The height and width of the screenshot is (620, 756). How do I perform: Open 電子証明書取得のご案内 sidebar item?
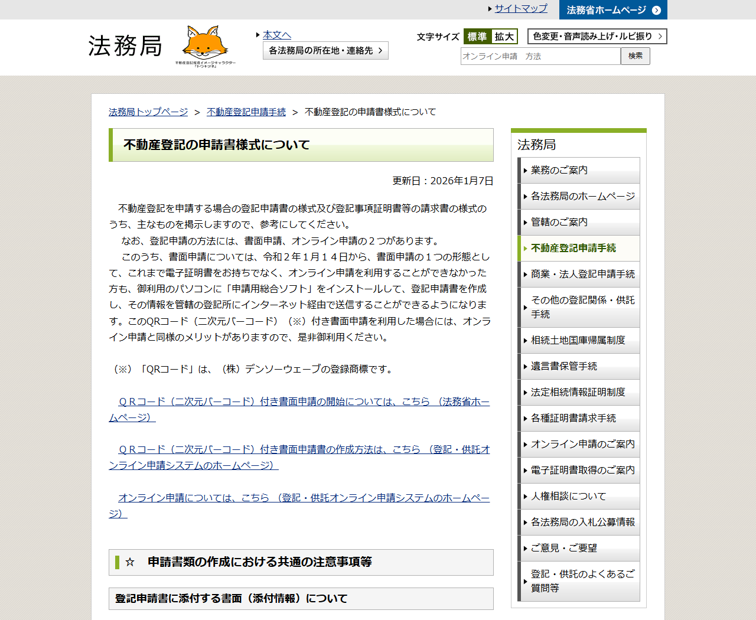(579, 470)
